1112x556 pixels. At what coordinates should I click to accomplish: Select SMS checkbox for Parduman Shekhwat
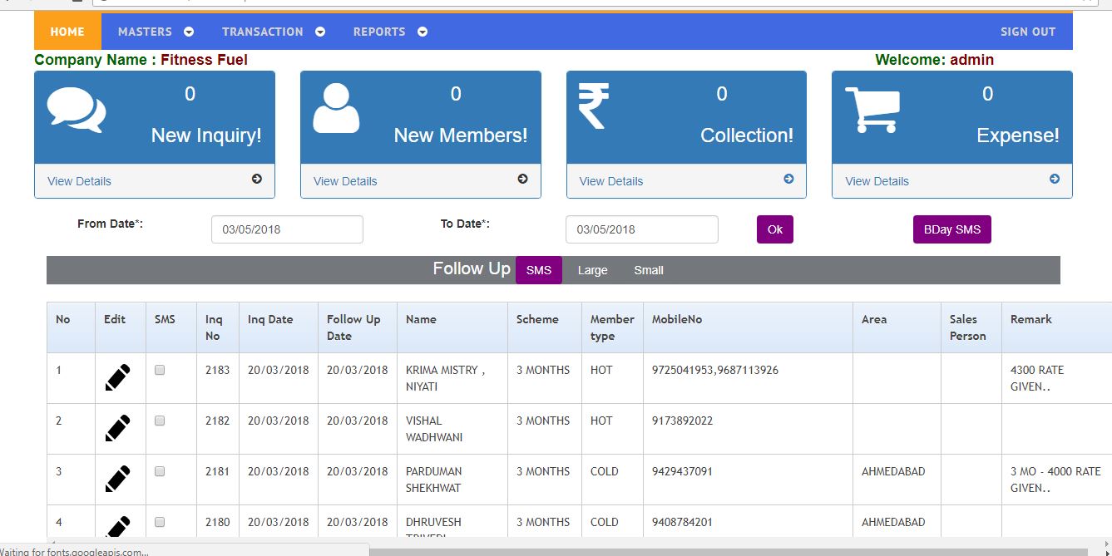coord(160,472)
